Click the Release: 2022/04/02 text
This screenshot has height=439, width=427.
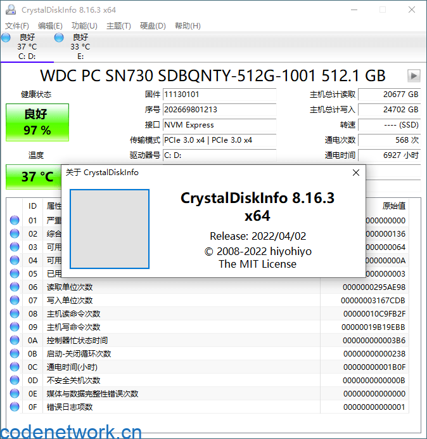click(x=258, y=236)
